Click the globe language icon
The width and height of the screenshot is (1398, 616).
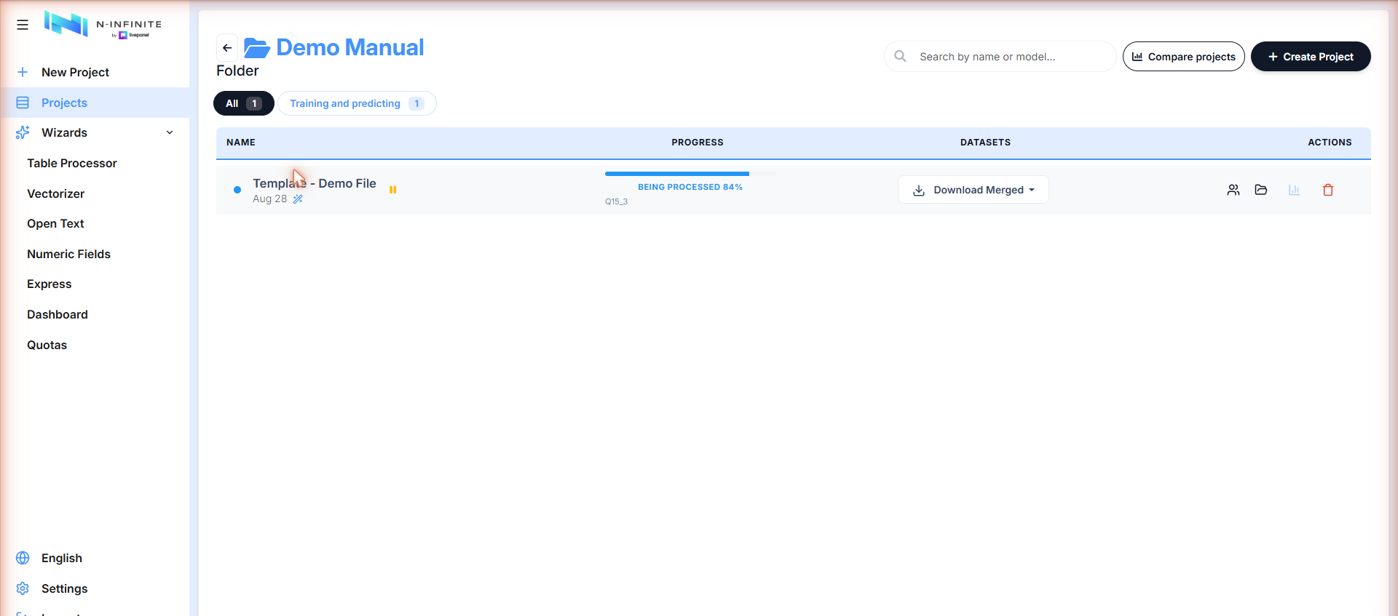point(23,558)
